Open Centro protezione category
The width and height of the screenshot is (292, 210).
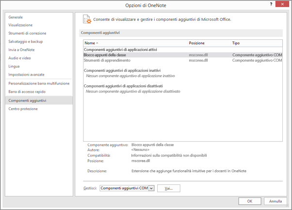pos(23,109)
